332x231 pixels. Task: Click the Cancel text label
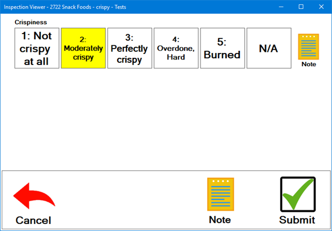pyautogui.click(x=33, y=221)
